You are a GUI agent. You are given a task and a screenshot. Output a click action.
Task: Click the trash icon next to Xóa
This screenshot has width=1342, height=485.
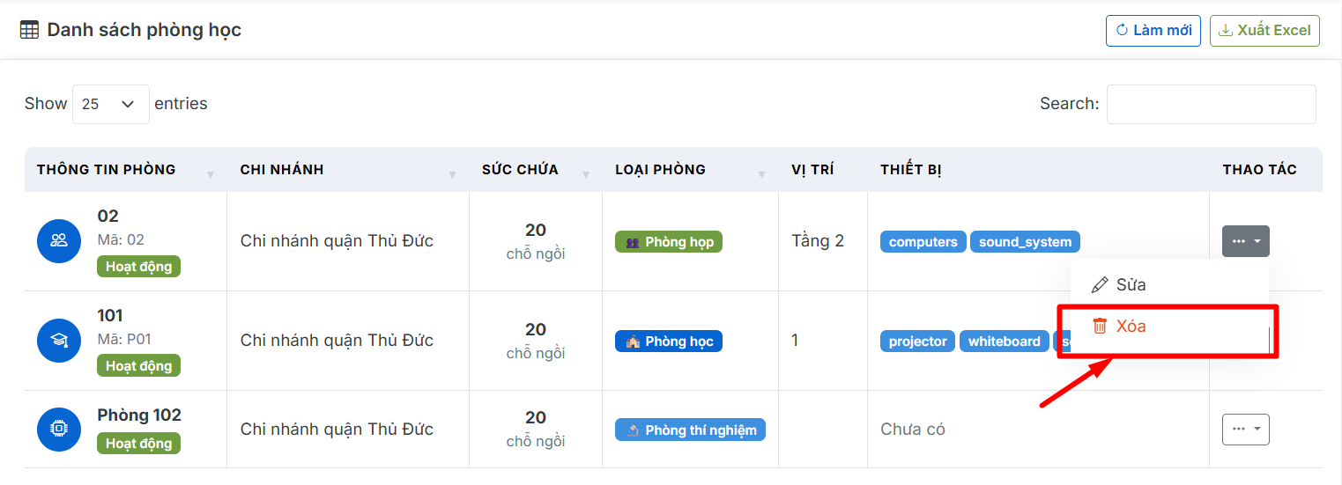[1100, 326]
